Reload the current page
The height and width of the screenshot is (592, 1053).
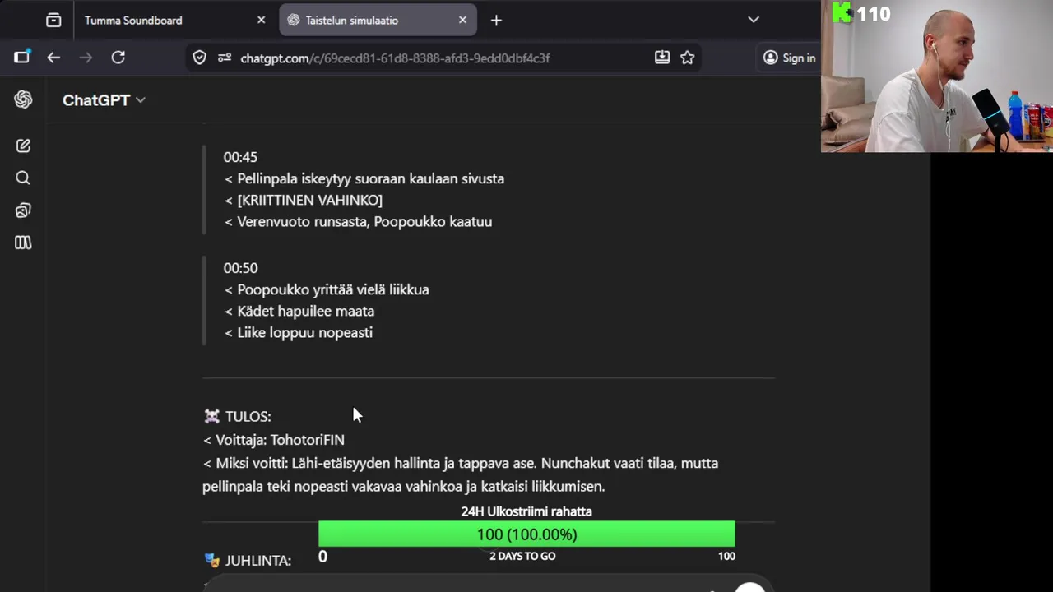118,58
